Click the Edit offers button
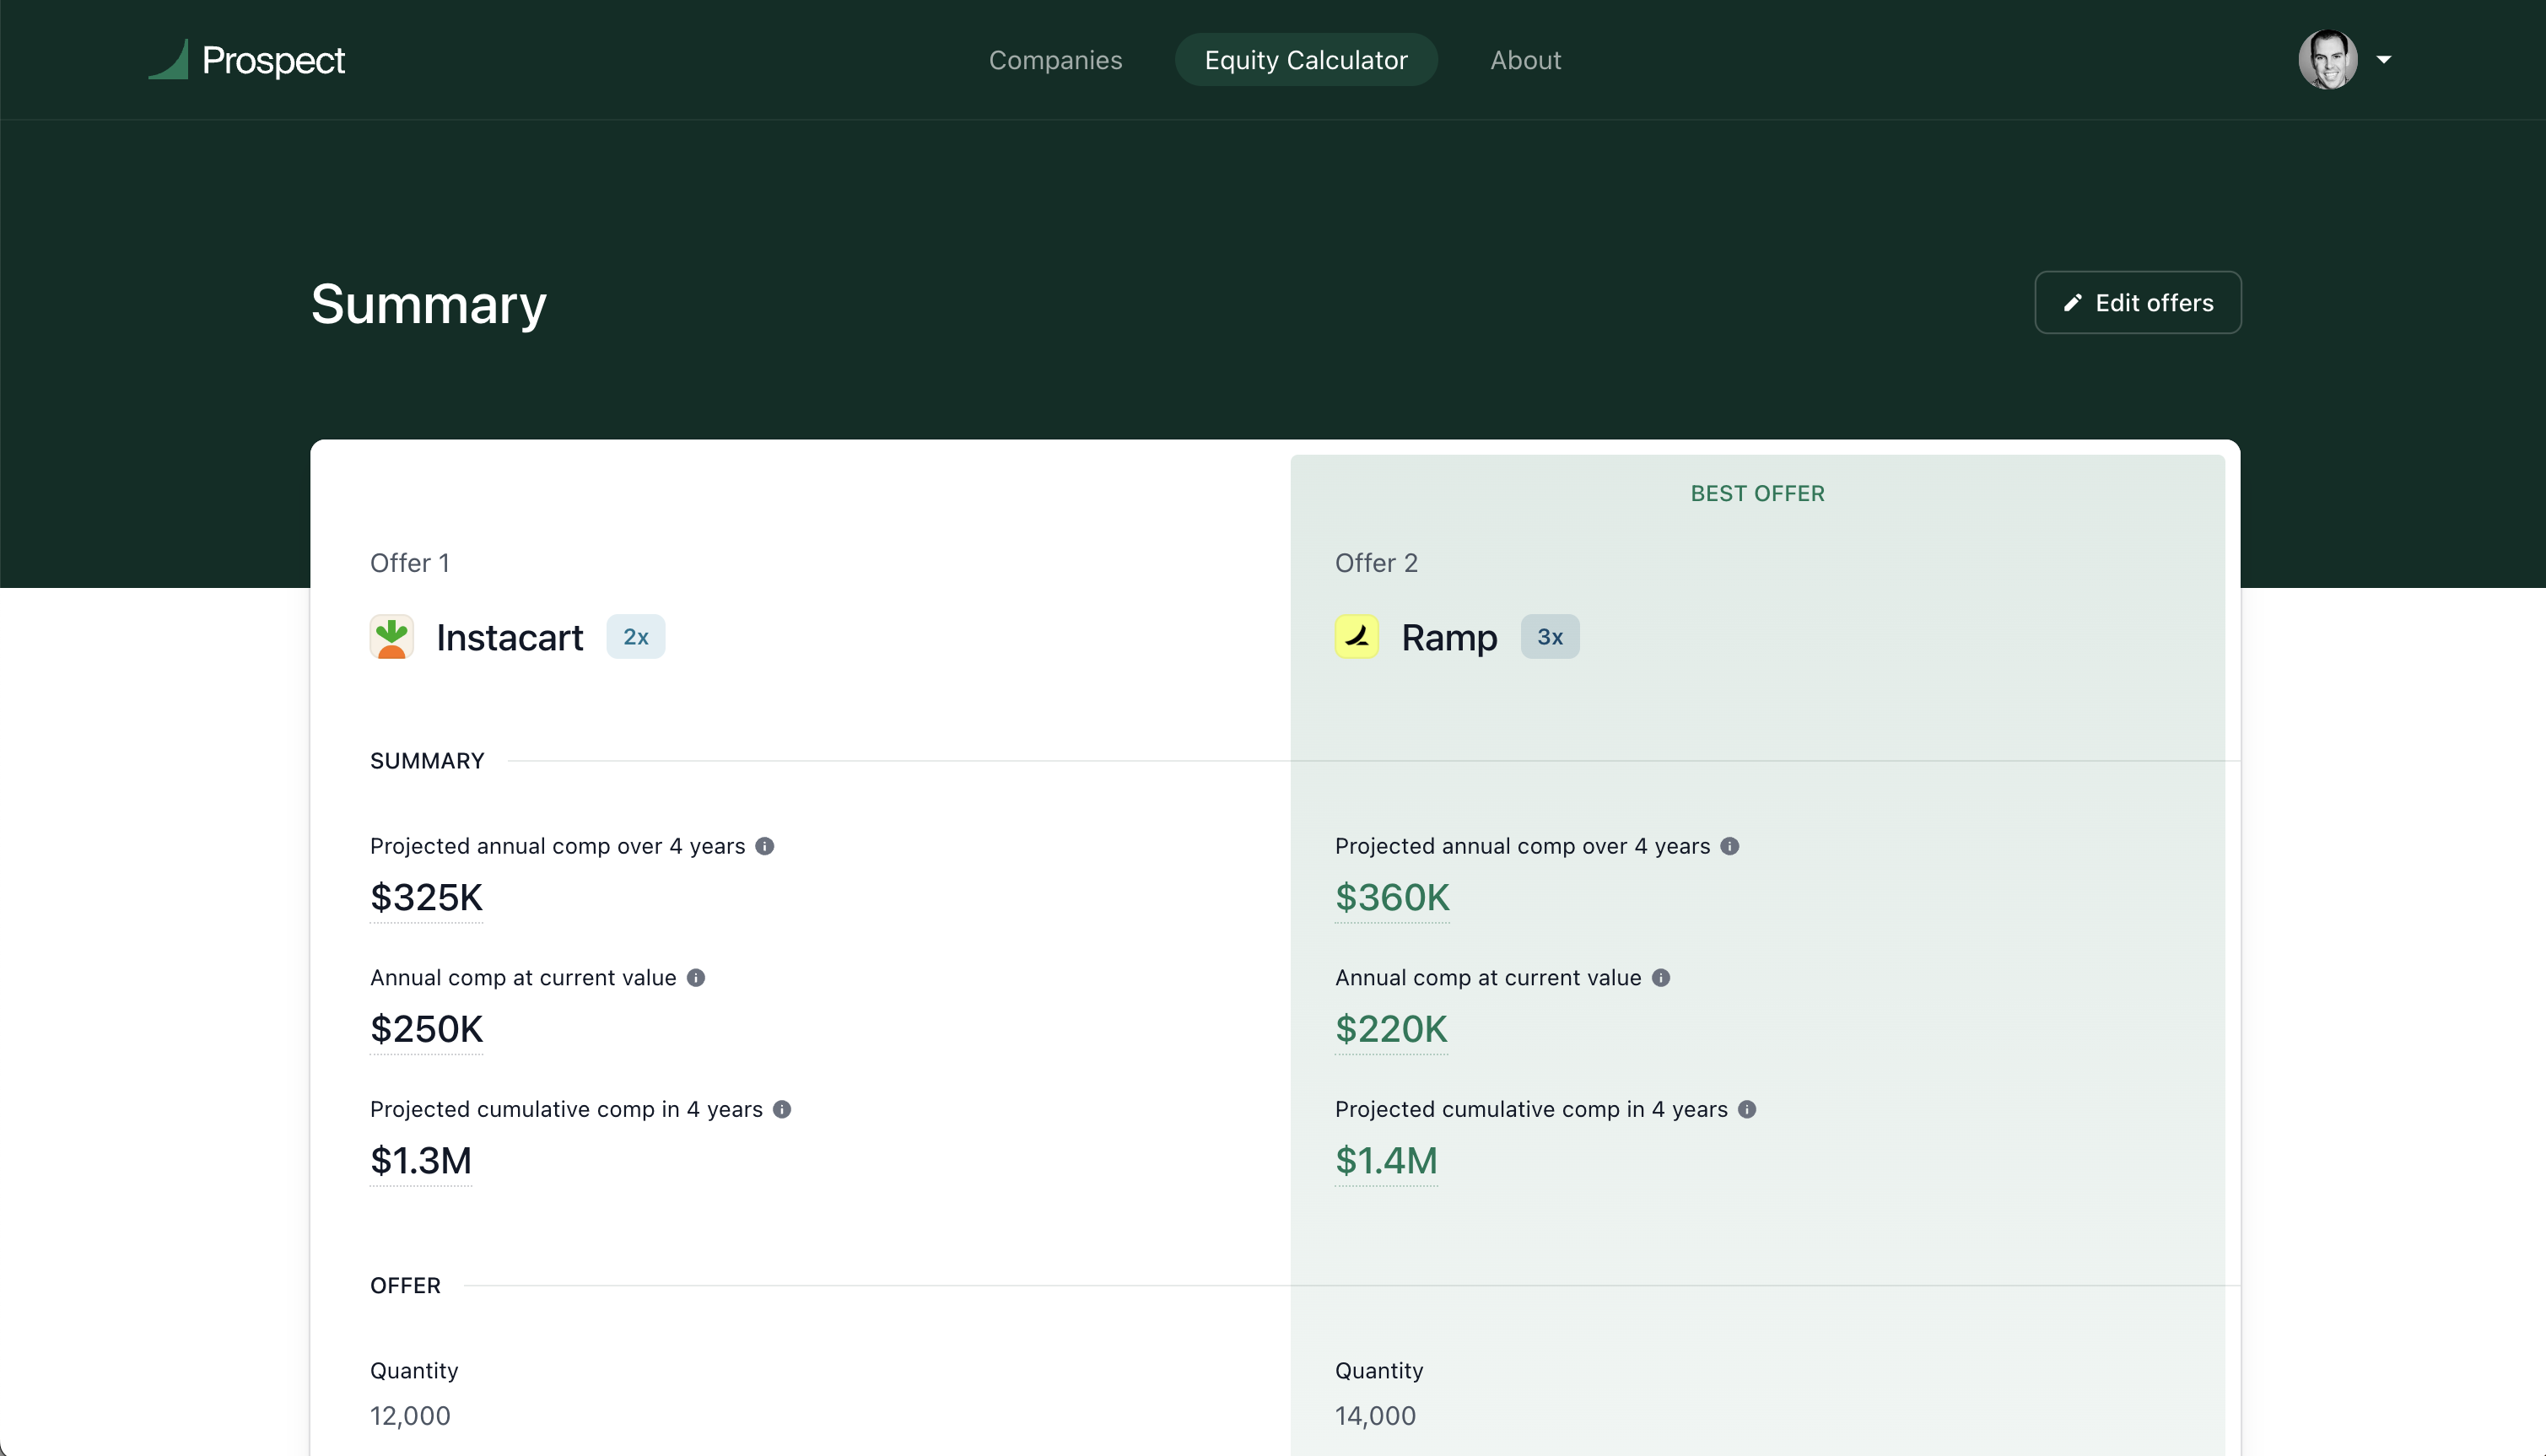The height and width of the screenshot is (1456, 2546). point(2137,302)
